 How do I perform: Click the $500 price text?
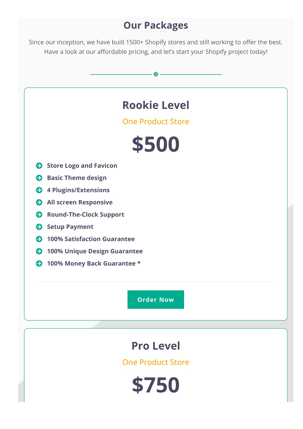156,144
